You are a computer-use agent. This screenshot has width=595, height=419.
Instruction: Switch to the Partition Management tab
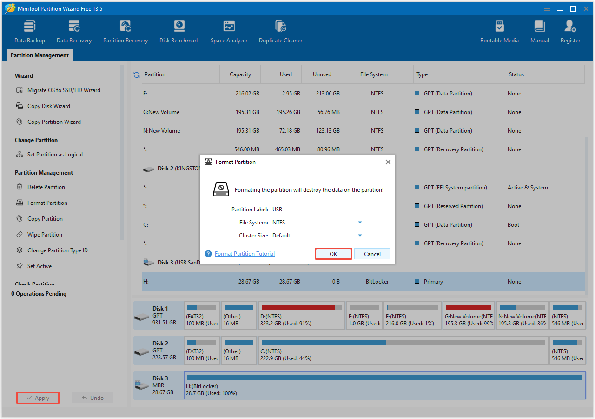[x=40, y=55]
